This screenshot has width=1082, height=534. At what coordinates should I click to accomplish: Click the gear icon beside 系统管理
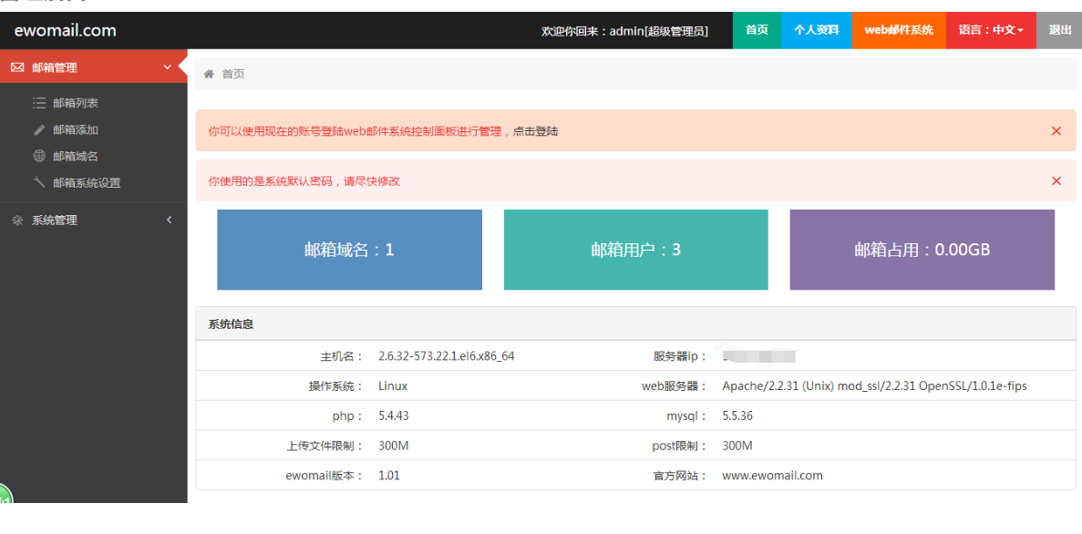click(x=17, y=221)
